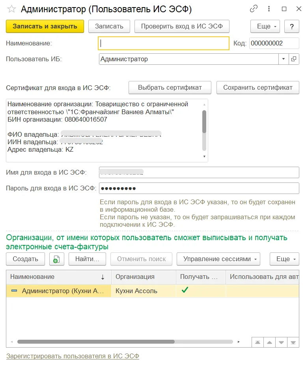306x365 pixels.
Task: Toggle sort arrow in Наименование column
Action: 103,277
